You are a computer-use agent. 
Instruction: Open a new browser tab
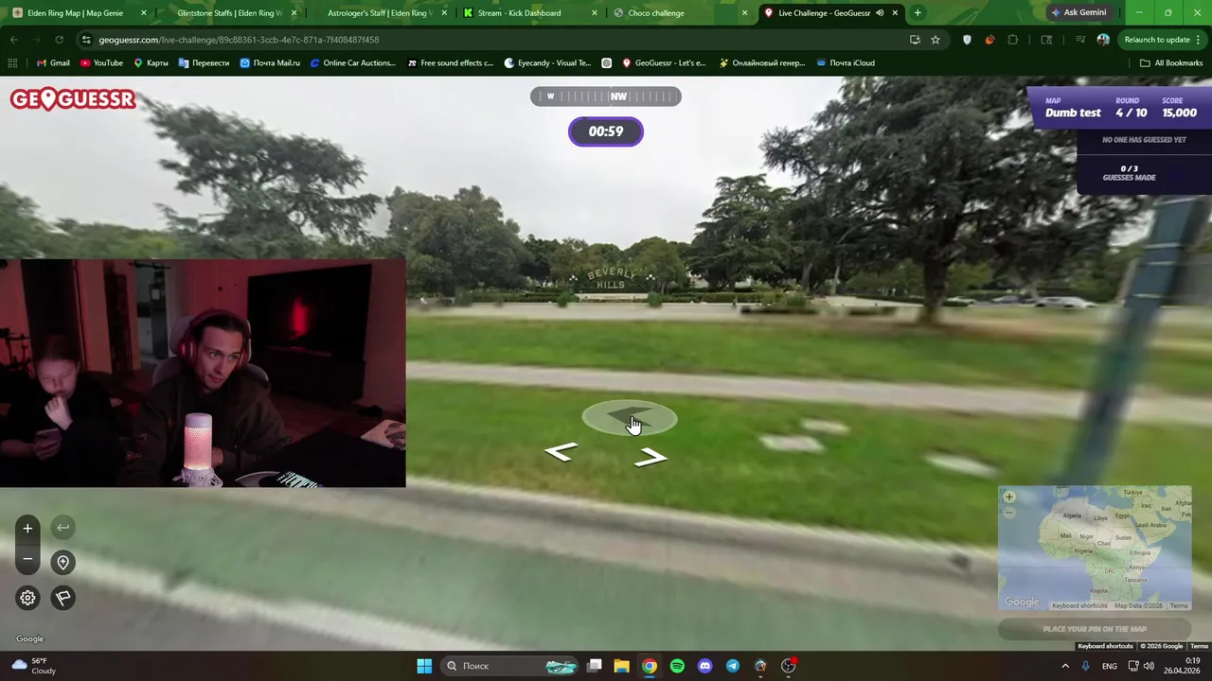pyautogui.click(x=918, y=13)
